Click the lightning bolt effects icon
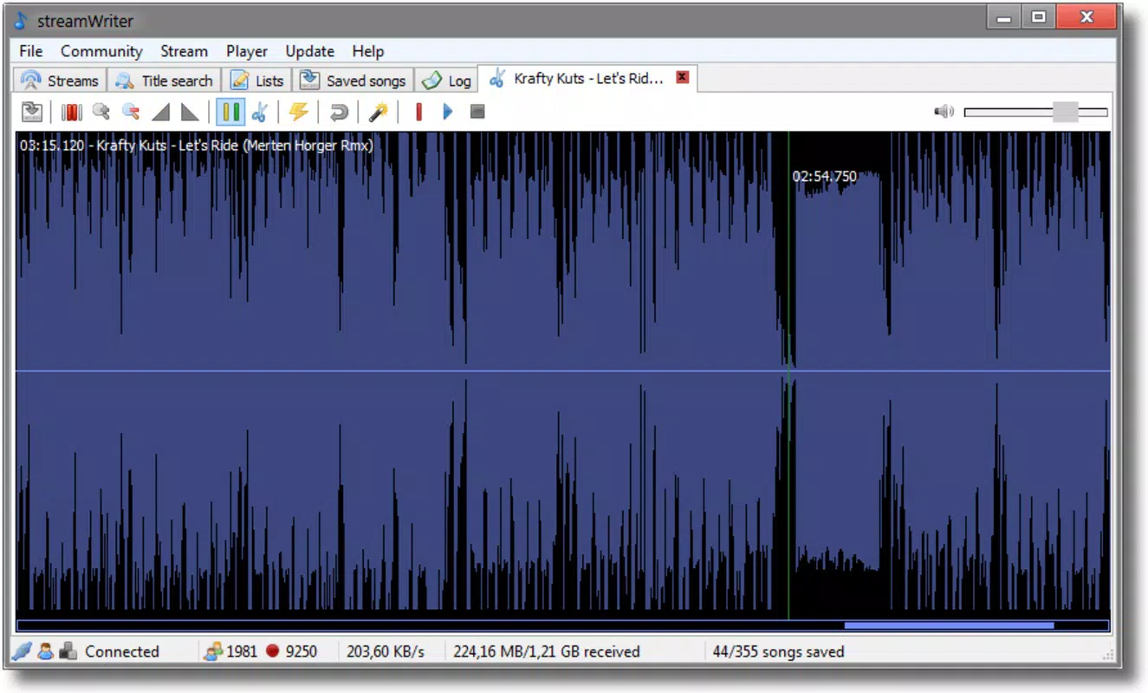Screen dimensions: 1148x693 click(299, 112)
